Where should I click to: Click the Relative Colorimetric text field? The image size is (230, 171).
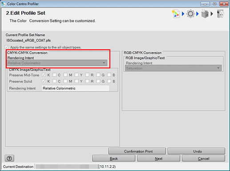point(76,88)
